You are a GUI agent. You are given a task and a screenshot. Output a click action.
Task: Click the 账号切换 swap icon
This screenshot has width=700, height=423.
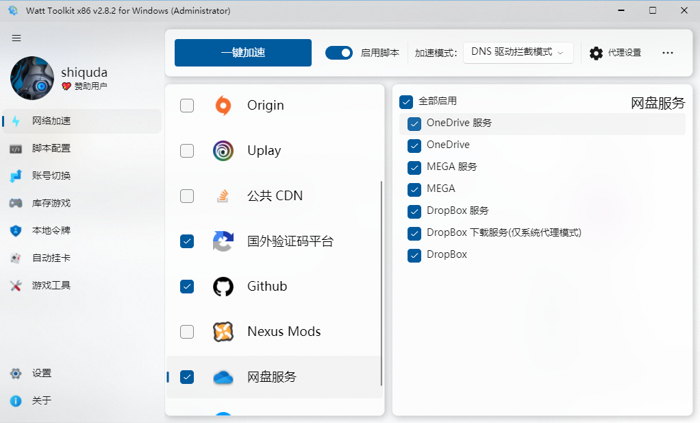tap(16, 176)
